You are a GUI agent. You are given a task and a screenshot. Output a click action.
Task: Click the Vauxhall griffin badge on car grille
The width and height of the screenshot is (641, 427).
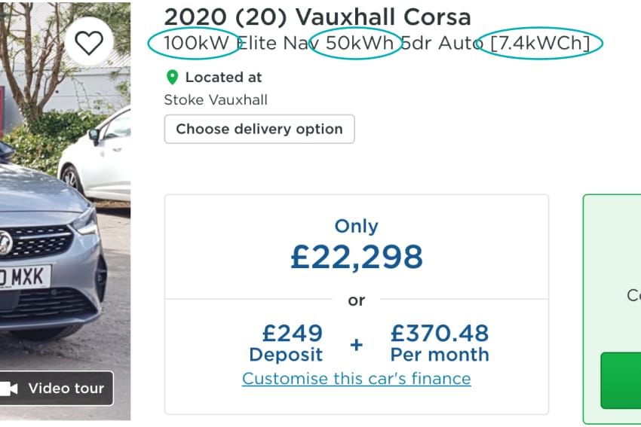pyautogui.click(x=5, y=243)
